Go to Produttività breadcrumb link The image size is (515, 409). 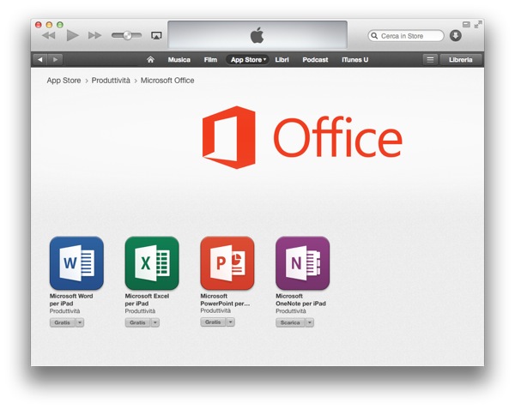coord(111,81)
